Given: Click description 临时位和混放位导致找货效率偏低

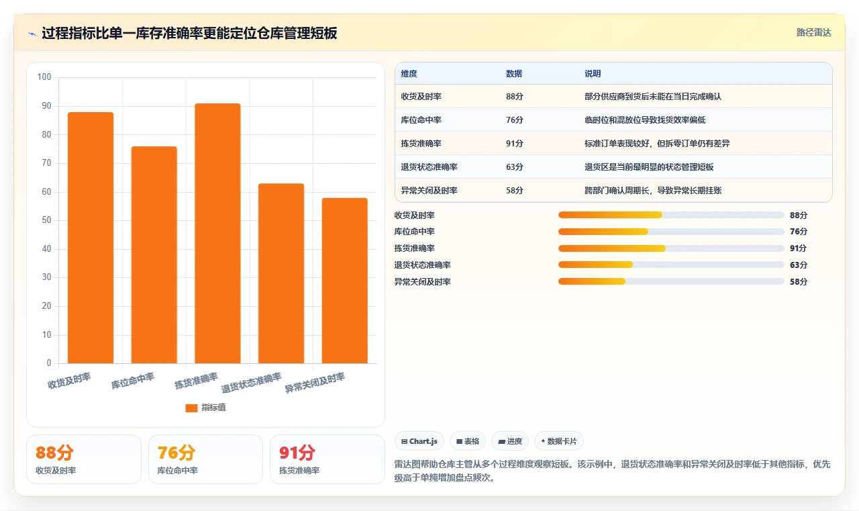Looking at the screenshot, I should (645, 120).
